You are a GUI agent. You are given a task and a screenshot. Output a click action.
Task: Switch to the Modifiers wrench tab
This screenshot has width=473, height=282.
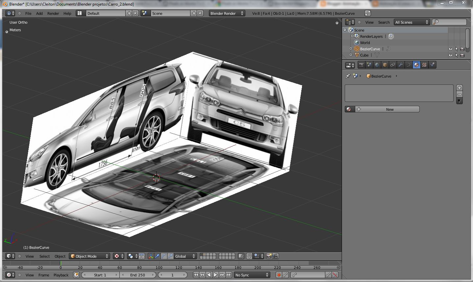point(401,65)
